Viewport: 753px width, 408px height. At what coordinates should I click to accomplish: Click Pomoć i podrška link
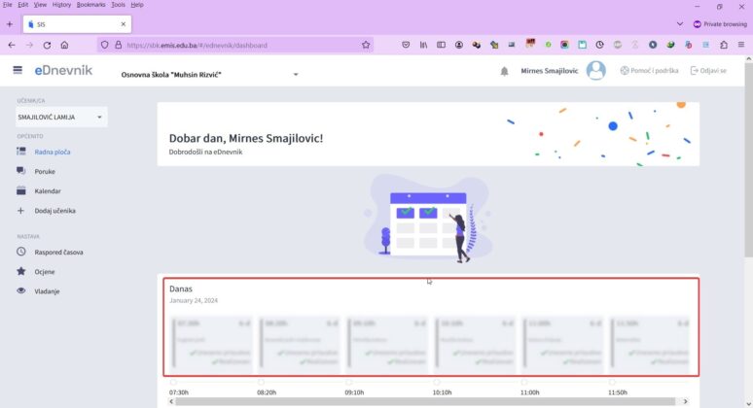click(649, 71)
